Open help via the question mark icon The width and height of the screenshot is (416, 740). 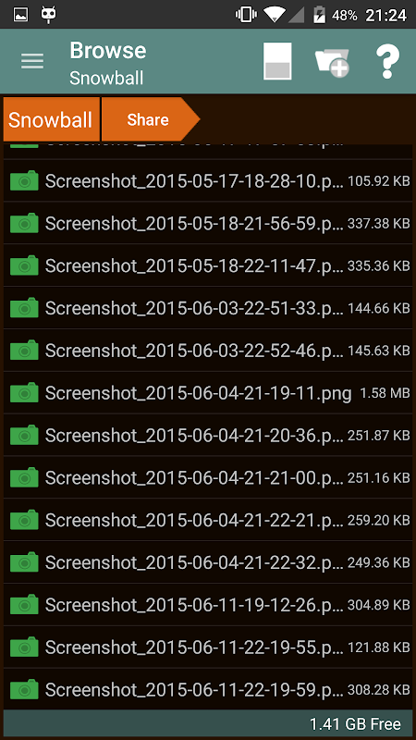point(387,61)
